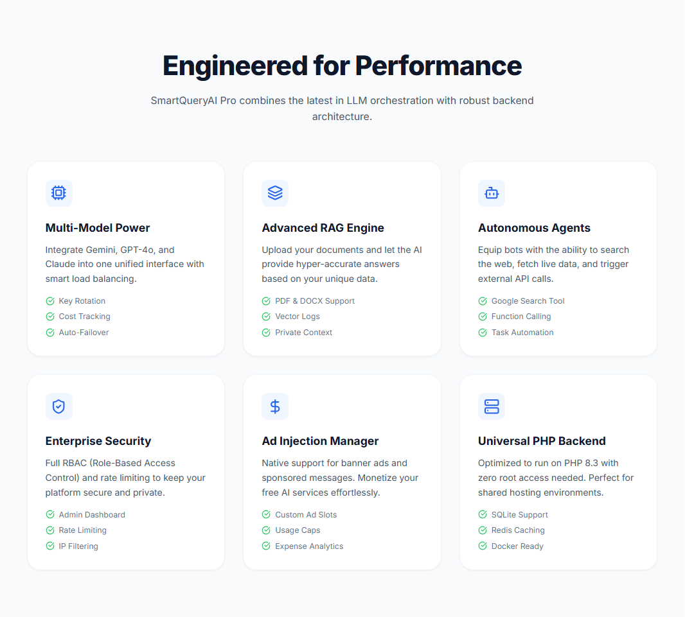The height and width of the screenshot is (617, 685).
Task: Click the green check next to Vector Logs
Action: [x=266, y=317]
